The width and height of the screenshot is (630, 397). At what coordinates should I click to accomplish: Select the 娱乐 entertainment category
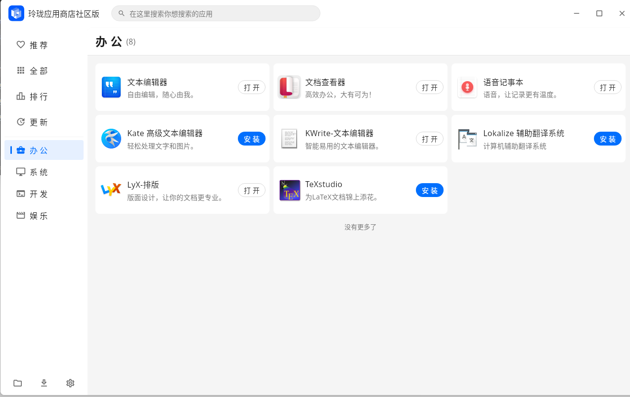44,216
